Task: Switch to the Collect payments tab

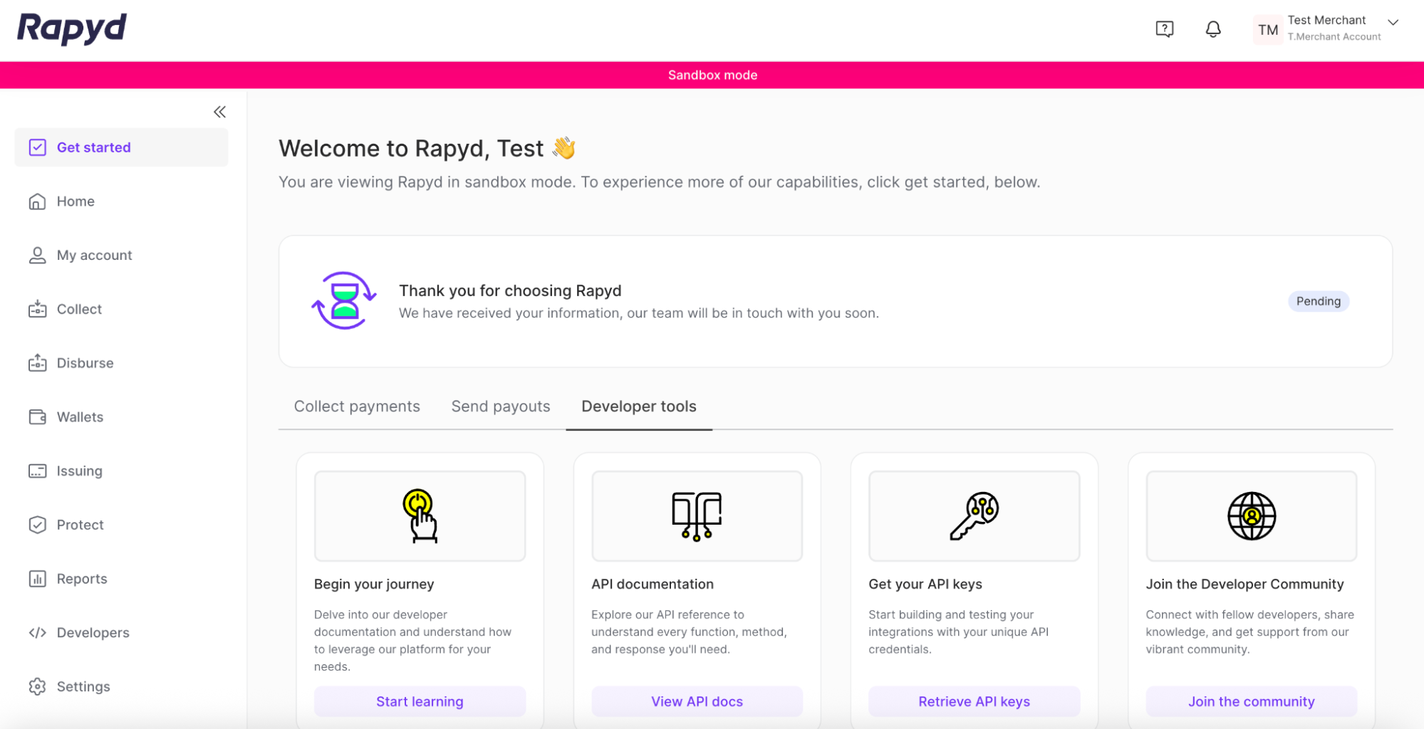Action: tap(356, 406)
